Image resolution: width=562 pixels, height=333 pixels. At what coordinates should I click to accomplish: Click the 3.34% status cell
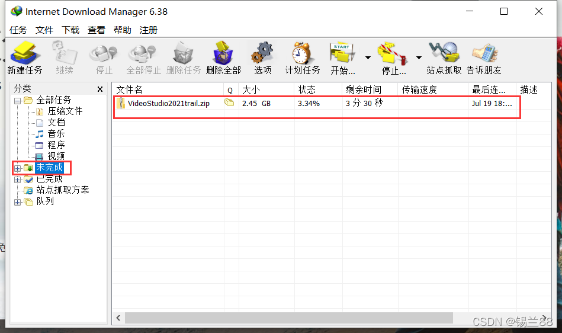pos(309,104)
